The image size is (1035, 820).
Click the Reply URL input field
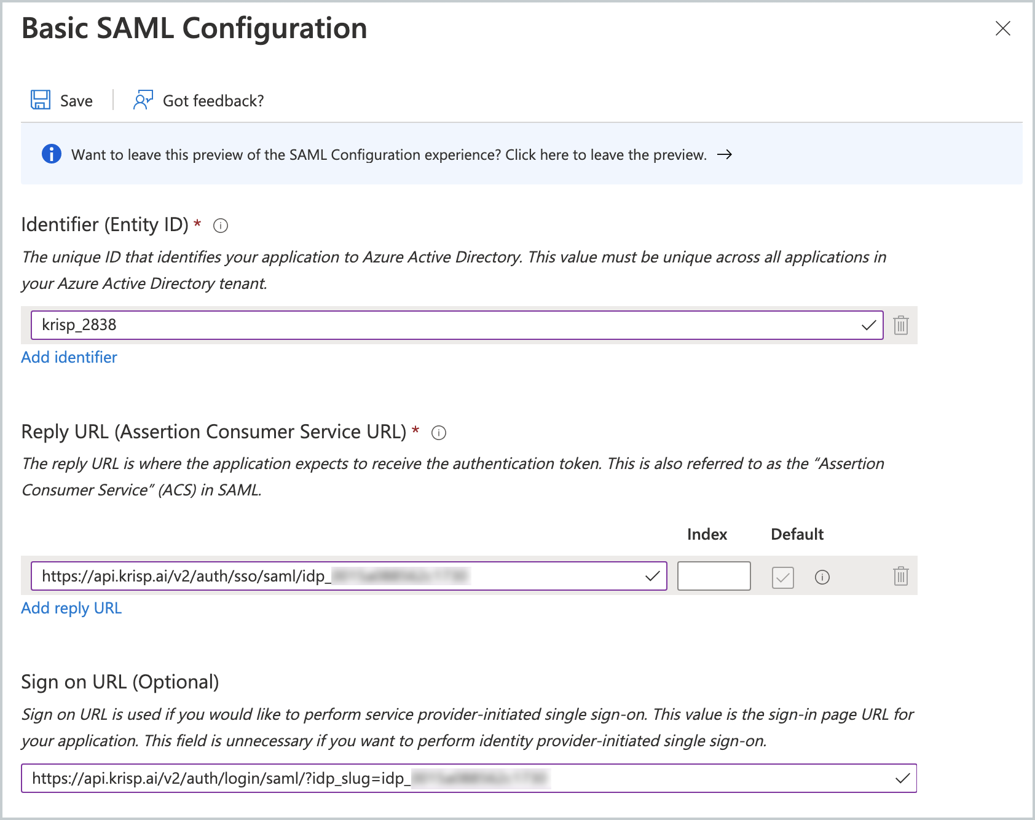(x=344, y=576)
